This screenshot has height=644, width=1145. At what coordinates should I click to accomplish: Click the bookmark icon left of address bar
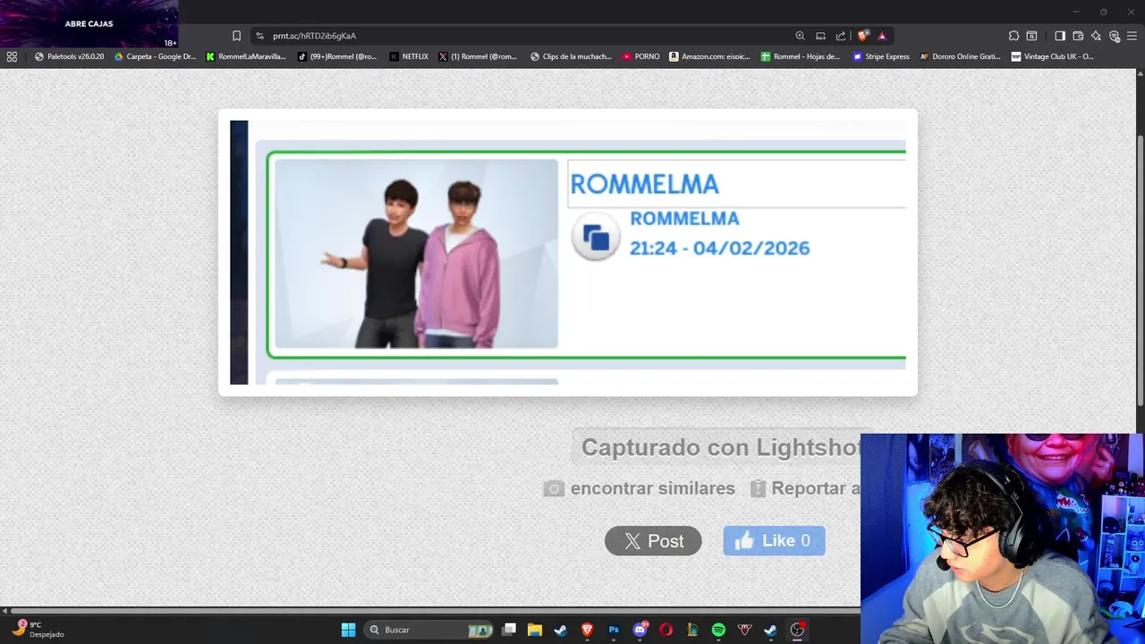pos(236,36)
